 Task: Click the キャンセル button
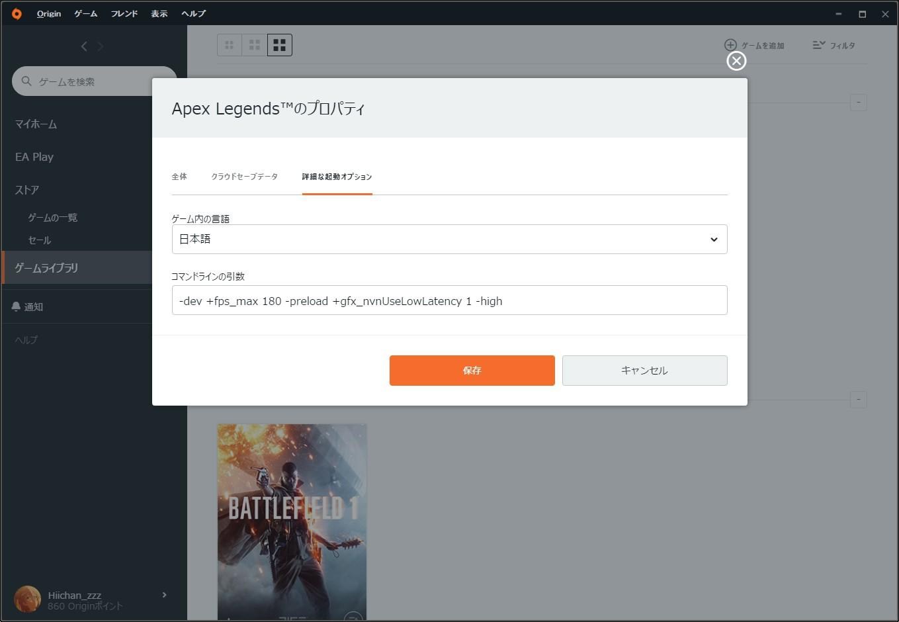pyautogui.click(x=644, y=371)
